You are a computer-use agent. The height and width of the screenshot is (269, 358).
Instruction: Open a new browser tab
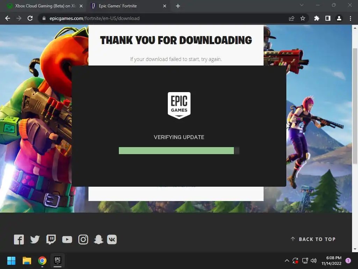pyautogui.click(x=178, y=6)
